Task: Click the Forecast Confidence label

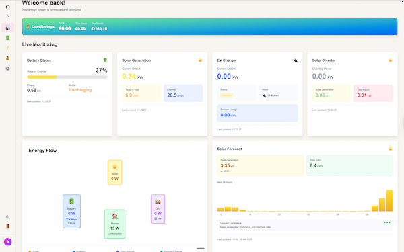Action: click(230, 223)
